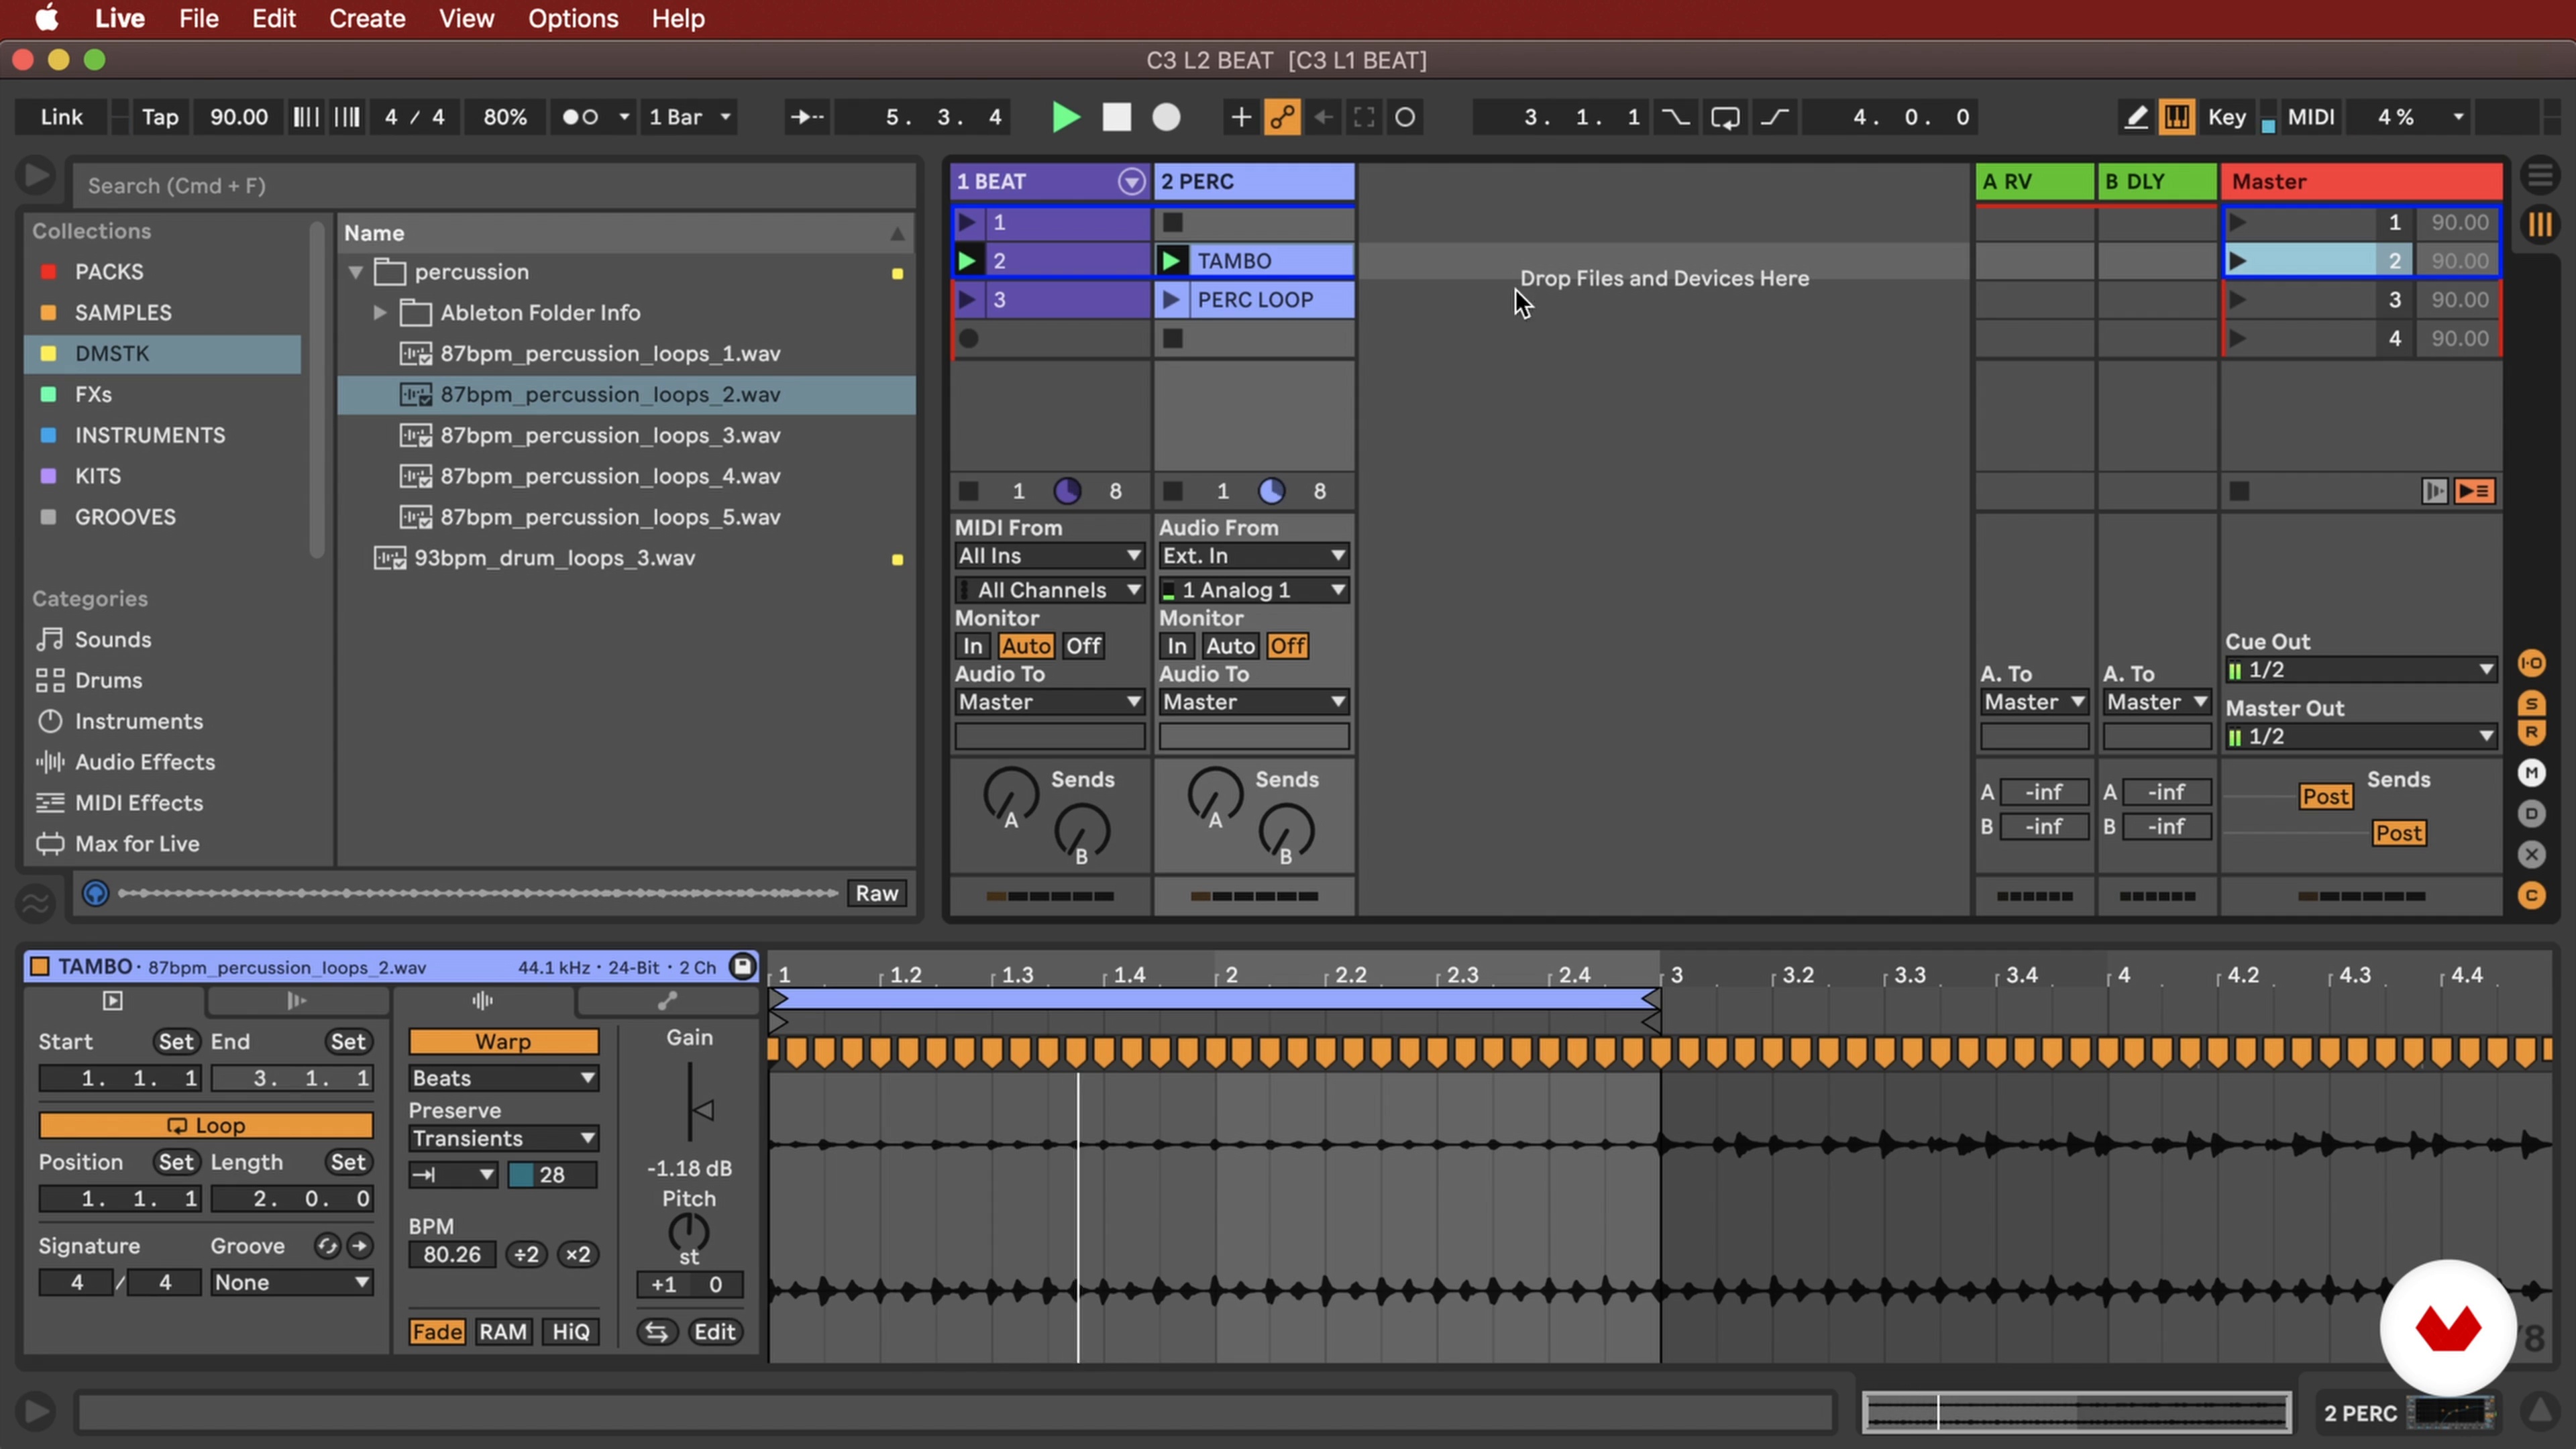Open the Drums category
The width and height of the screenshot is (2576, 1449).
click(108, 681)
